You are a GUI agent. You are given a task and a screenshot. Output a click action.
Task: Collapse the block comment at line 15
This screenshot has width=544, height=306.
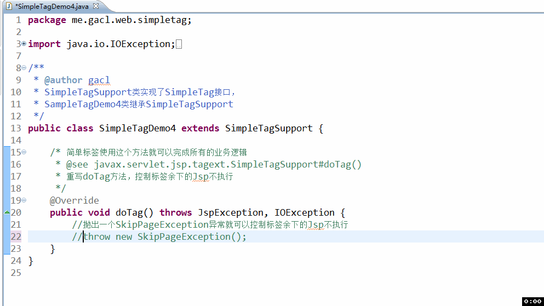(x=24, y=152)
